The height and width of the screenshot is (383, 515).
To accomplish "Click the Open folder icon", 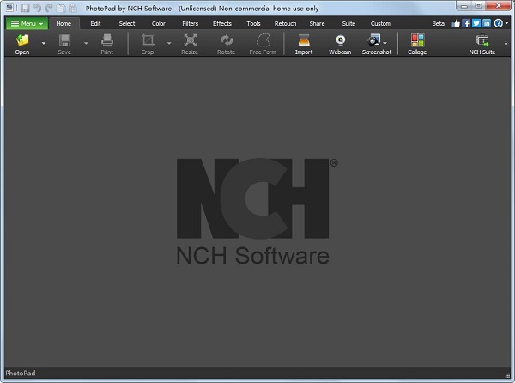I will 22,40.
